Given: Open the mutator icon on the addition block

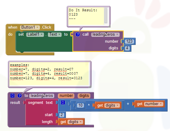Looking at the screenshot, I should point(63,102).
